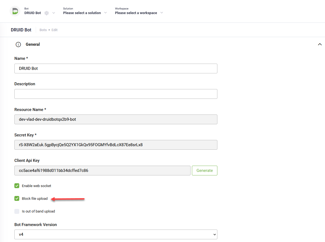325x242 pixels.
Task: Click into the Name input field
Action: click(116, 68)
